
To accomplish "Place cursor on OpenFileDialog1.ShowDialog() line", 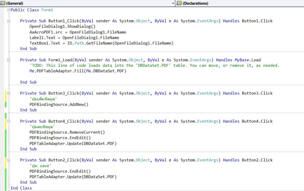I will (63, 26).
